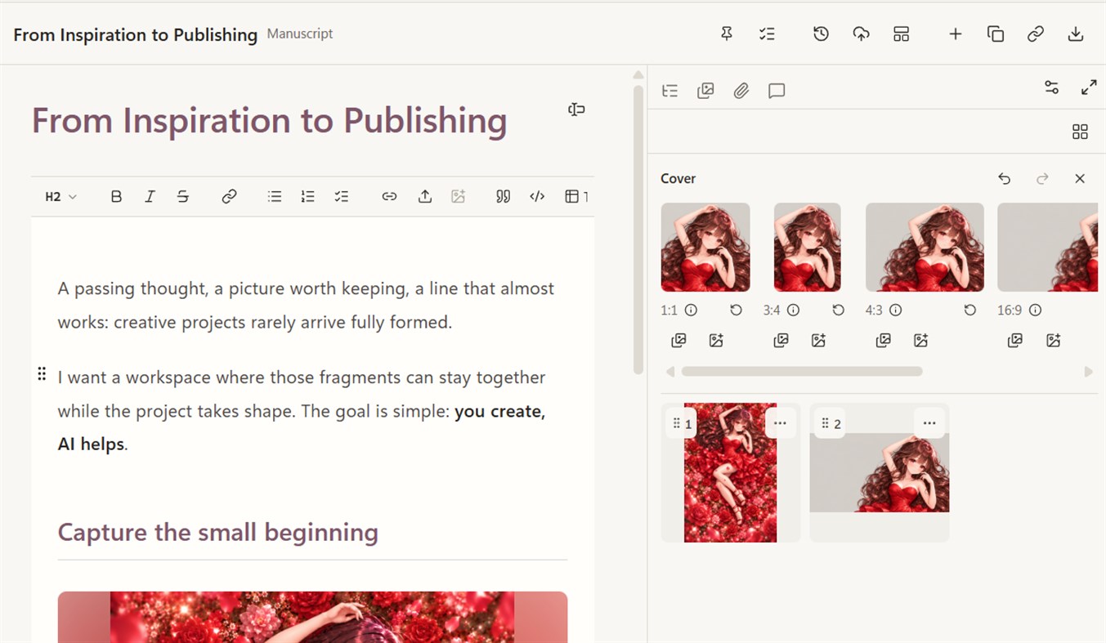Image resolution: width=1106 pixels, height=643 pixels.
Task: Switch to grid view in the side panel
Action: coord(1080,132)
